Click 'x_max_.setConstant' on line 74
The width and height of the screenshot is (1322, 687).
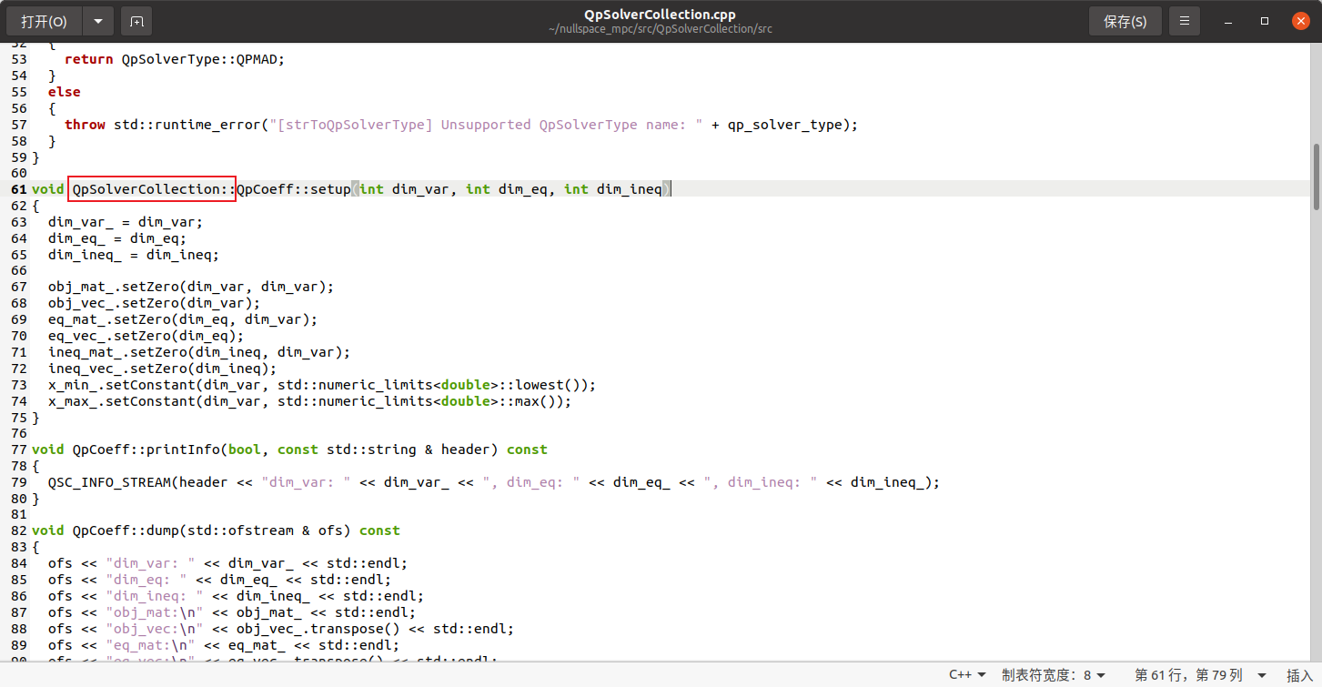[x=122, y=401]
